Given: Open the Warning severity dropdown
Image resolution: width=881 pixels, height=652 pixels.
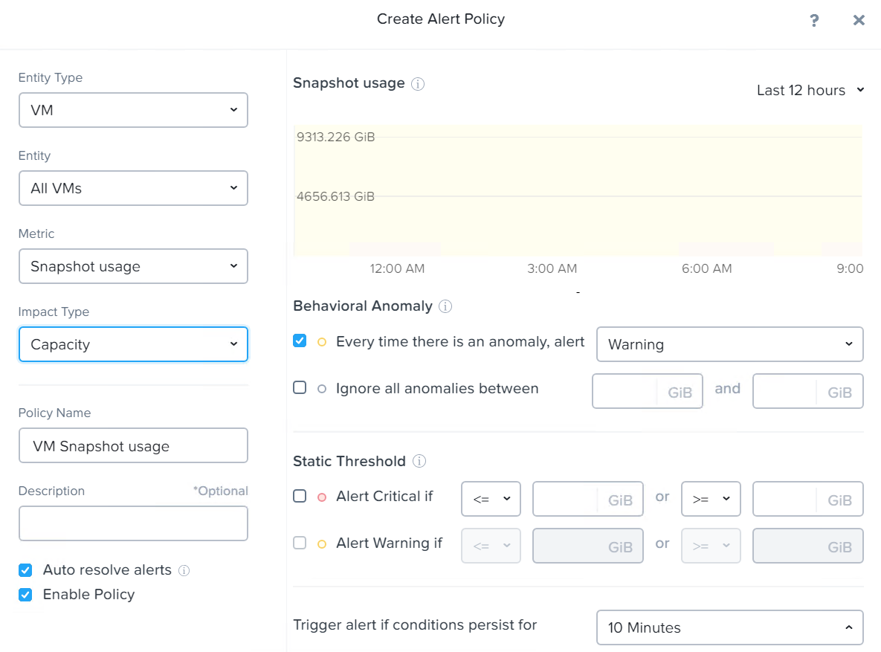Looking at the screenshot, I should pos(729,344).
